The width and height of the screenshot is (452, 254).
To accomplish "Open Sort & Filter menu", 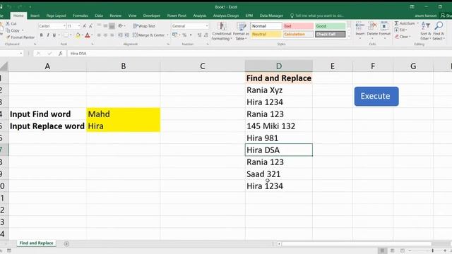I will pyautogui.click(x=425, y=31).
